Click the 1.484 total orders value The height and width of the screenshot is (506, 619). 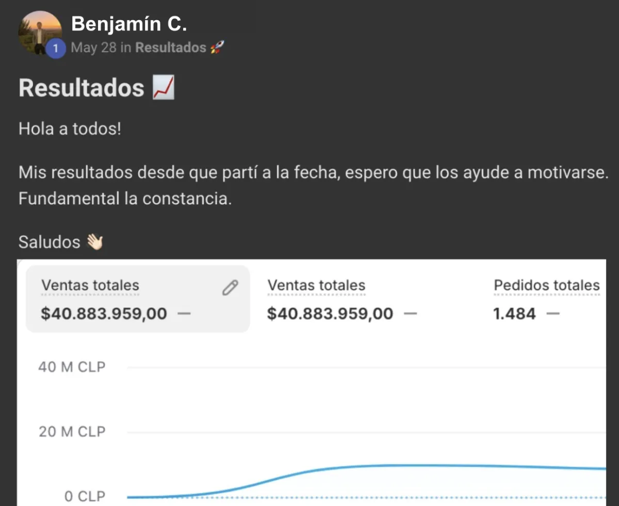pyautogui.click(x=514, y=314)
